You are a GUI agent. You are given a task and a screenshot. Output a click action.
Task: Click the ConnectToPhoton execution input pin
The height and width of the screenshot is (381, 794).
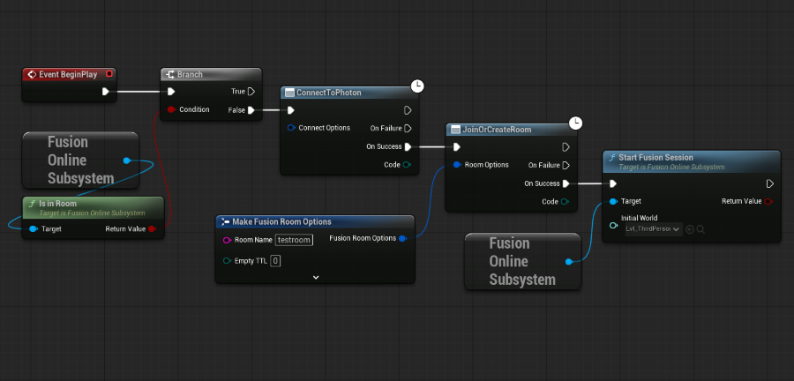(290, 109)
